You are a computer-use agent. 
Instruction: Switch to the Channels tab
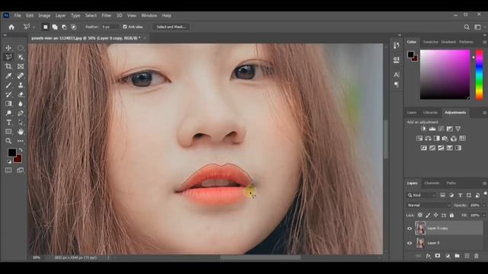[432, 183]
